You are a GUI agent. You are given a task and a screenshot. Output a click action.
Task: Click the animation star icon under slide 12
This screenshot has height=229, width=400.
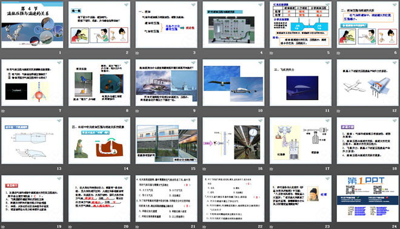[x=339, y=111]
